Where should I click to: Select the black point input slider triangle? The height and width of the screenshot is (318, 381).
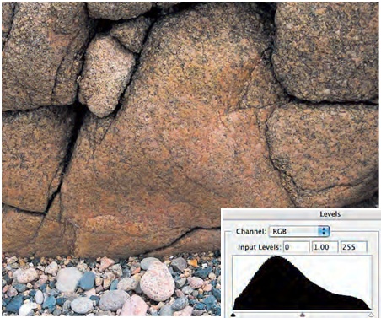233,315
